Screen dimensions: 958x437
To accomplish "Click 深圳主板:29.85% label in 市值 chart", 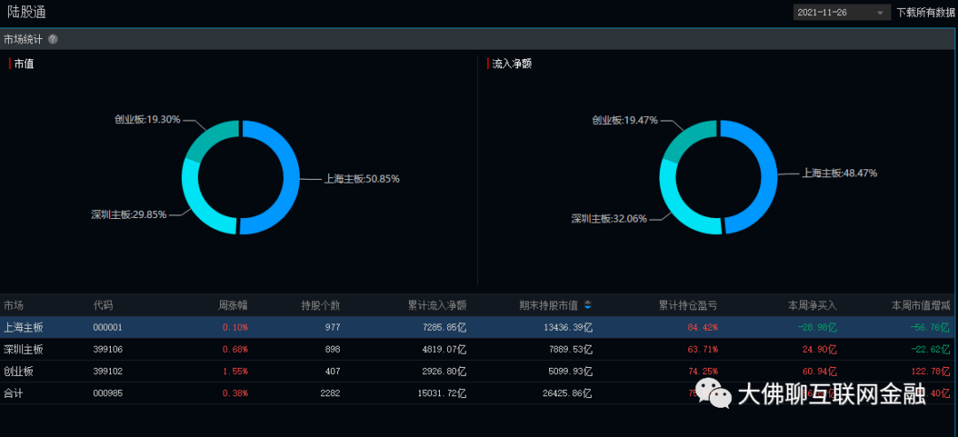I will (x=129, y=215).
